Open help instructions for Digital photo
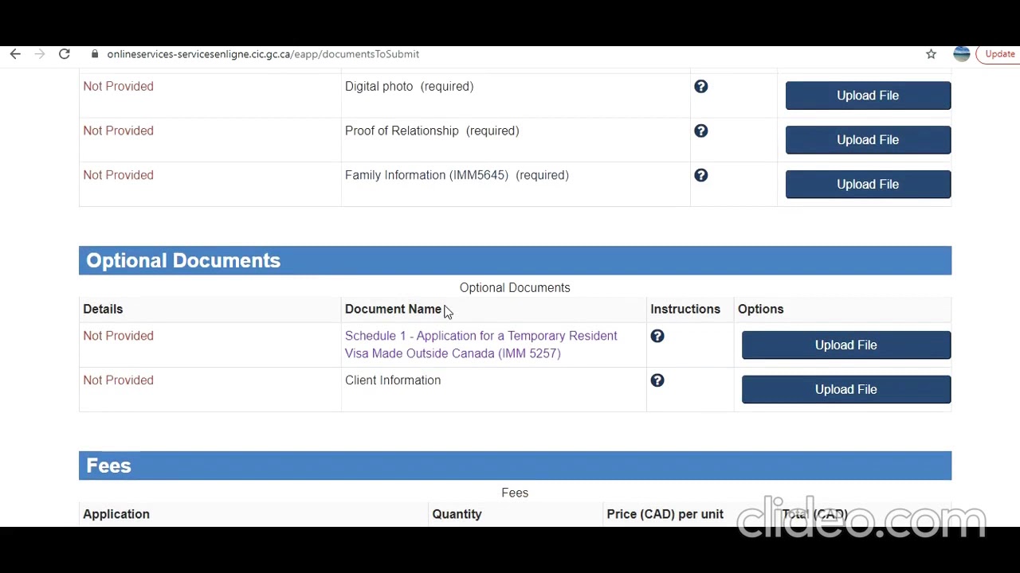 click(x=700, y=87)
